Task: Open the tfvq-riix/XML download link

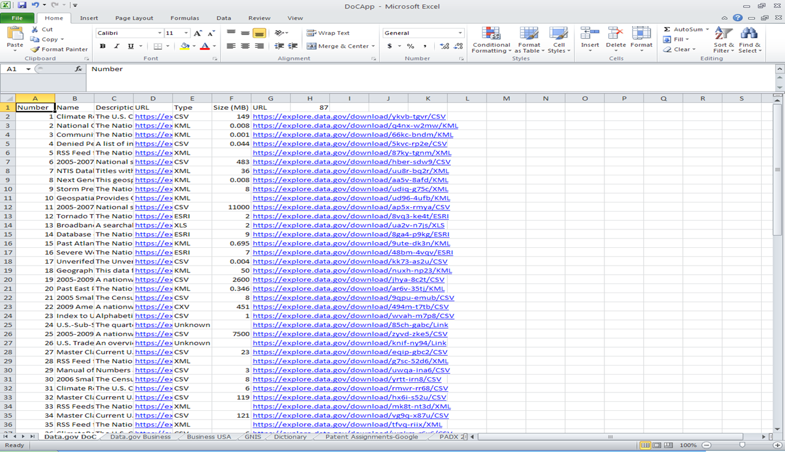Action: [x=347, y=424]
